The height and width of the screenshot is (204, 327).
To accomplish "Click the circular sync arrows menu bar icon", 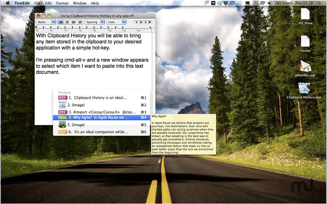I will tap(232, 3).
